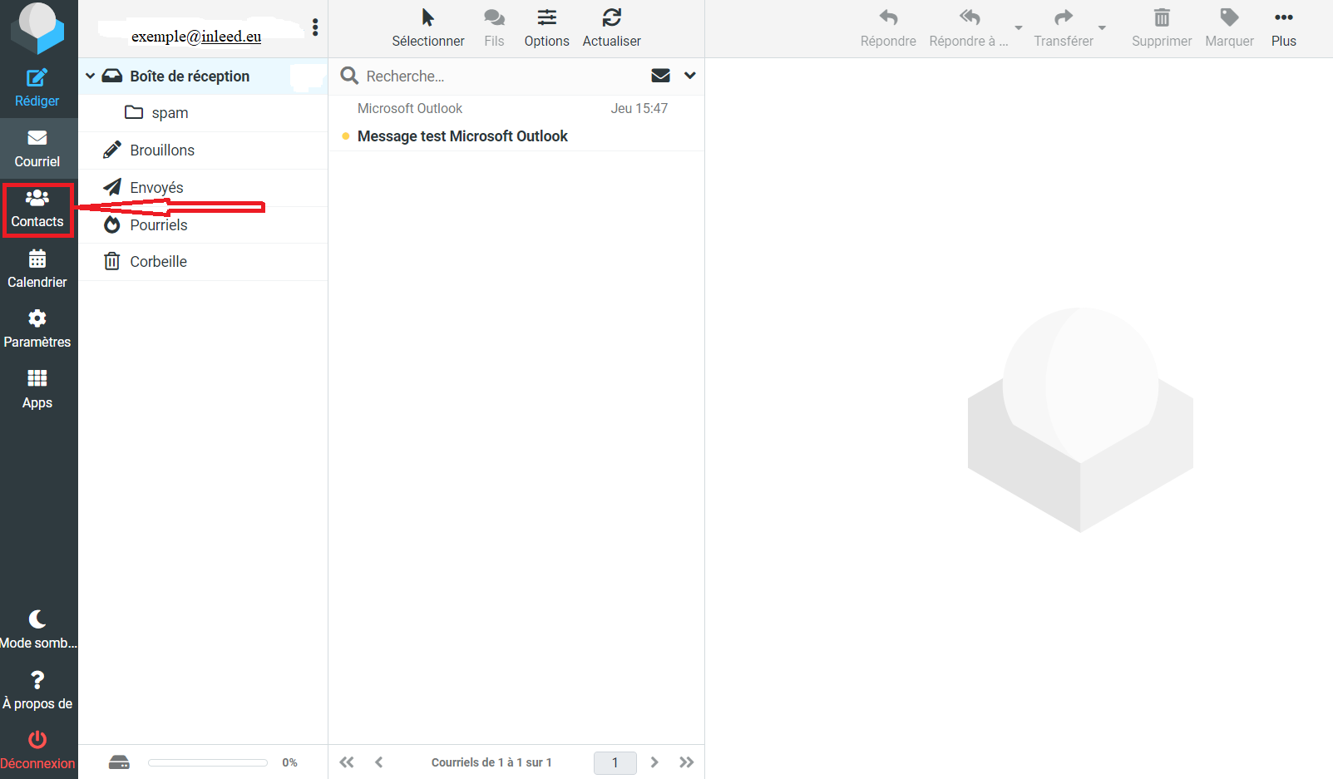Open Paramètres settings
Screen dimensions: 1333x779
pos(37,329)
